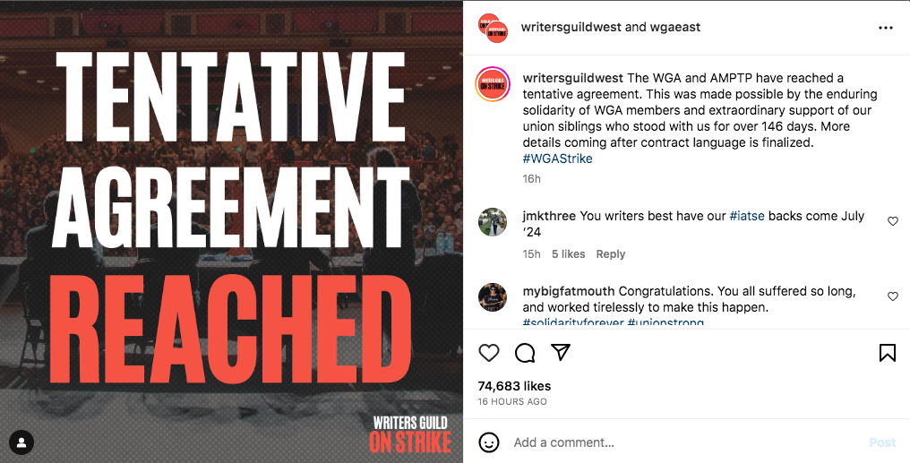910x463 pixels.
Task: Open jmkthree's profile picture
Action: 494,221
